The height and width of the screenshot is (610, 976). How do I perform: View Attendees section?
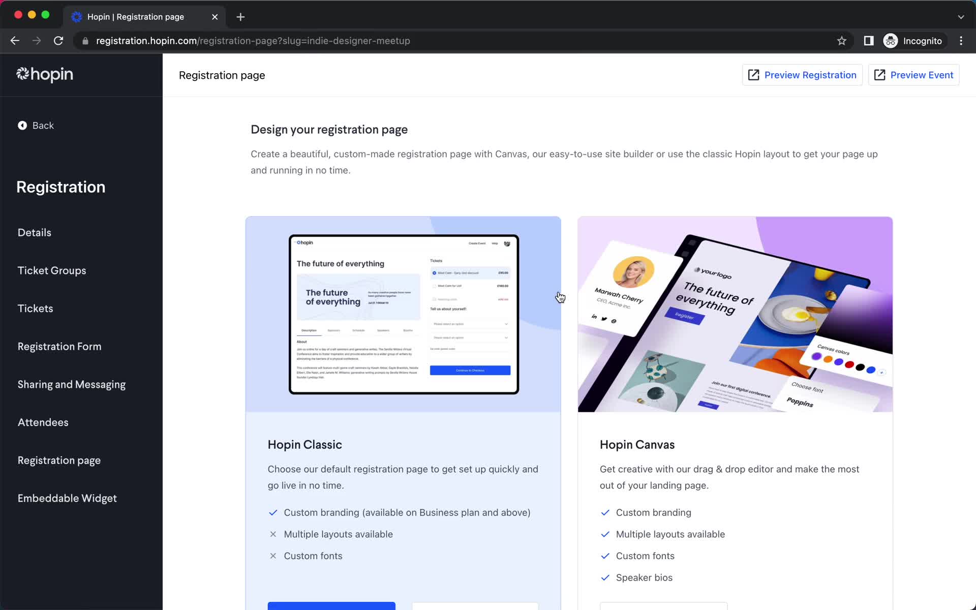[x=43, y=422]
